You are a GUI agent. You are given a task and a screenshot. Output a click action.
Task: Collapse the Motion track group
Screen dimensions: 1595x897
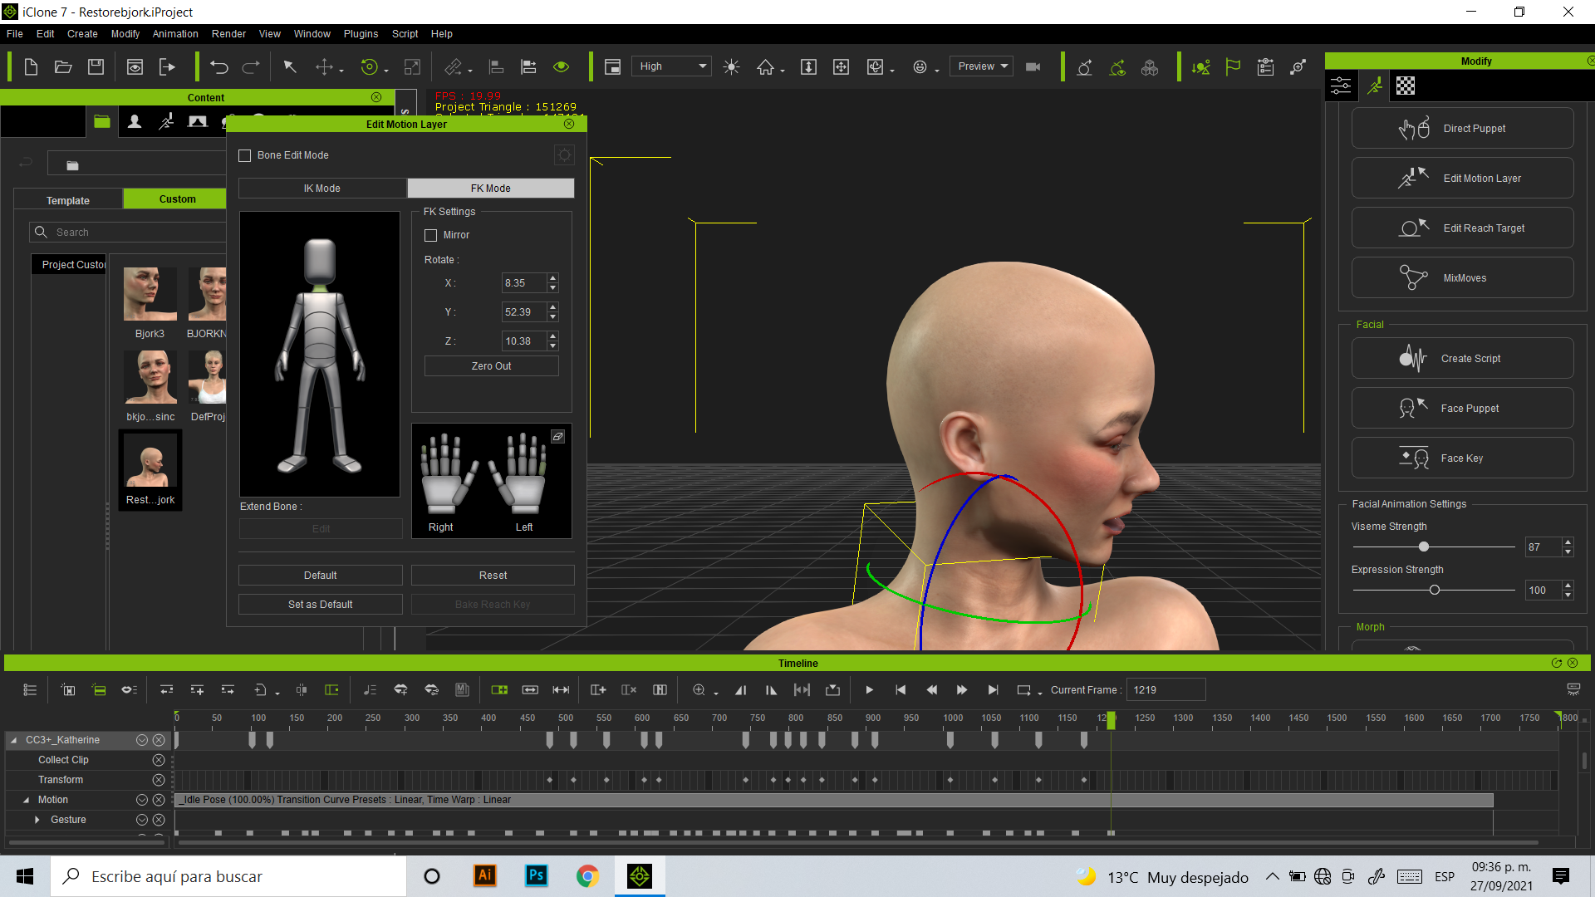27,800
